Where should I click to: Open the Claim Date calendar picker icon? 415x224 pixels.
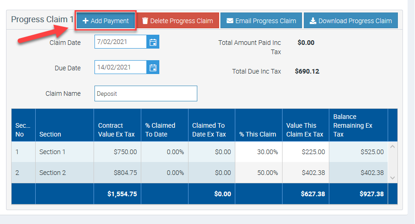coord(153,42)
